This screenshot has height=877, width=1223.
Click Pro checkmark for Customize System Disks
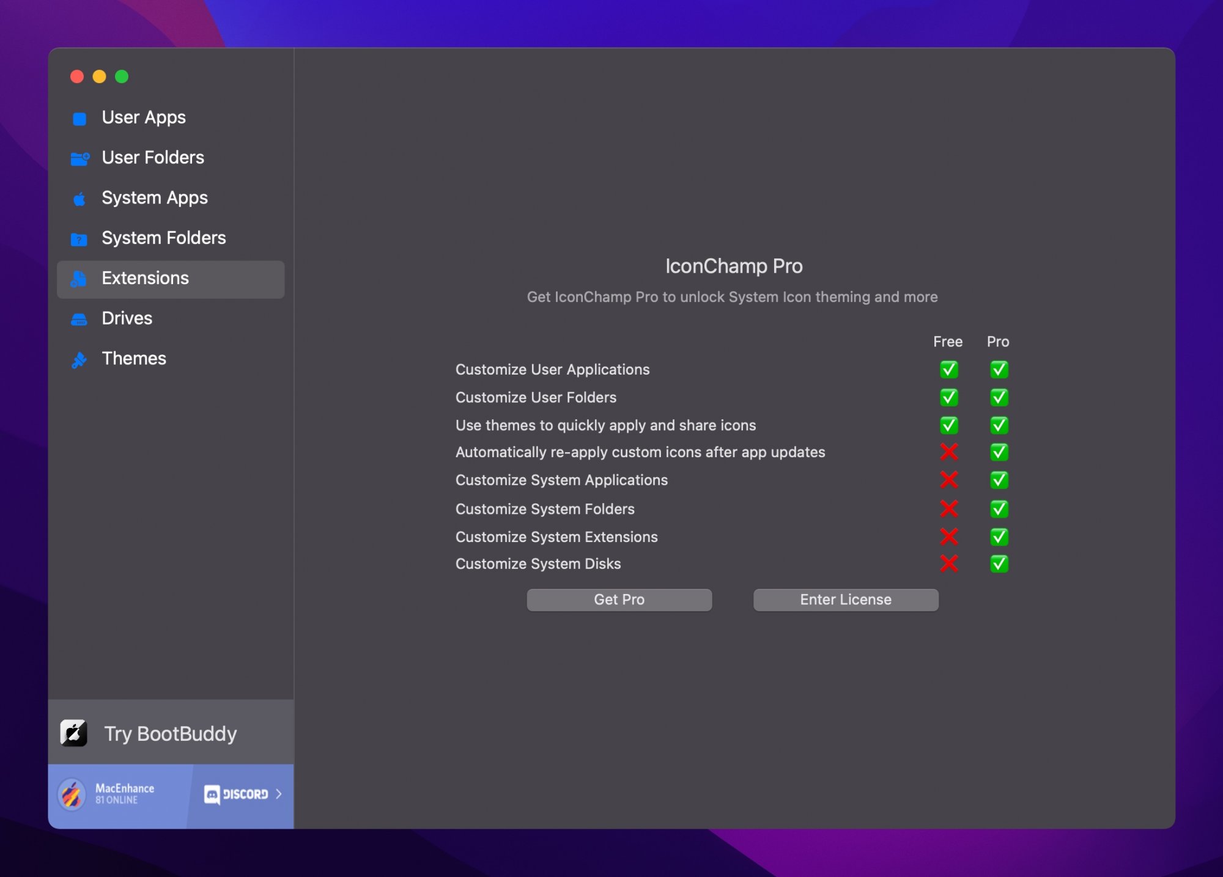[x=999, y=563]
